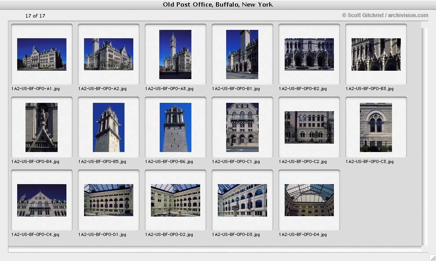The height and width of the screenshot is (261, 436).
Task: Select thumbnail 1A2-US-BF-OPO-C1.jpg
Action: click(x=242, y=127)
